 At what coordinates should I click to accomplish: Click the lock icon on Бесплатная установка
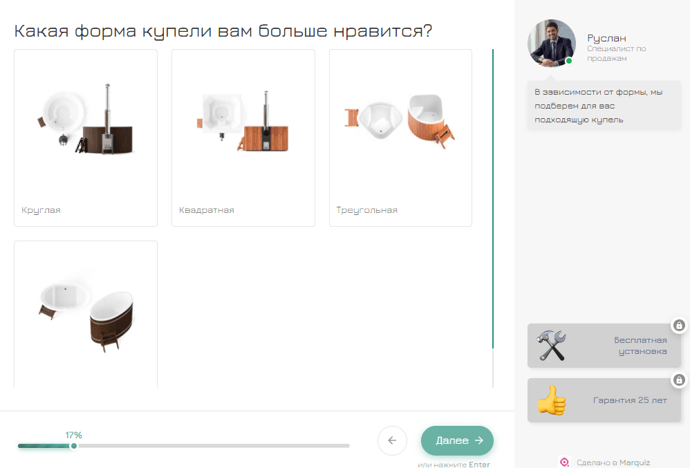click(679, 326)
